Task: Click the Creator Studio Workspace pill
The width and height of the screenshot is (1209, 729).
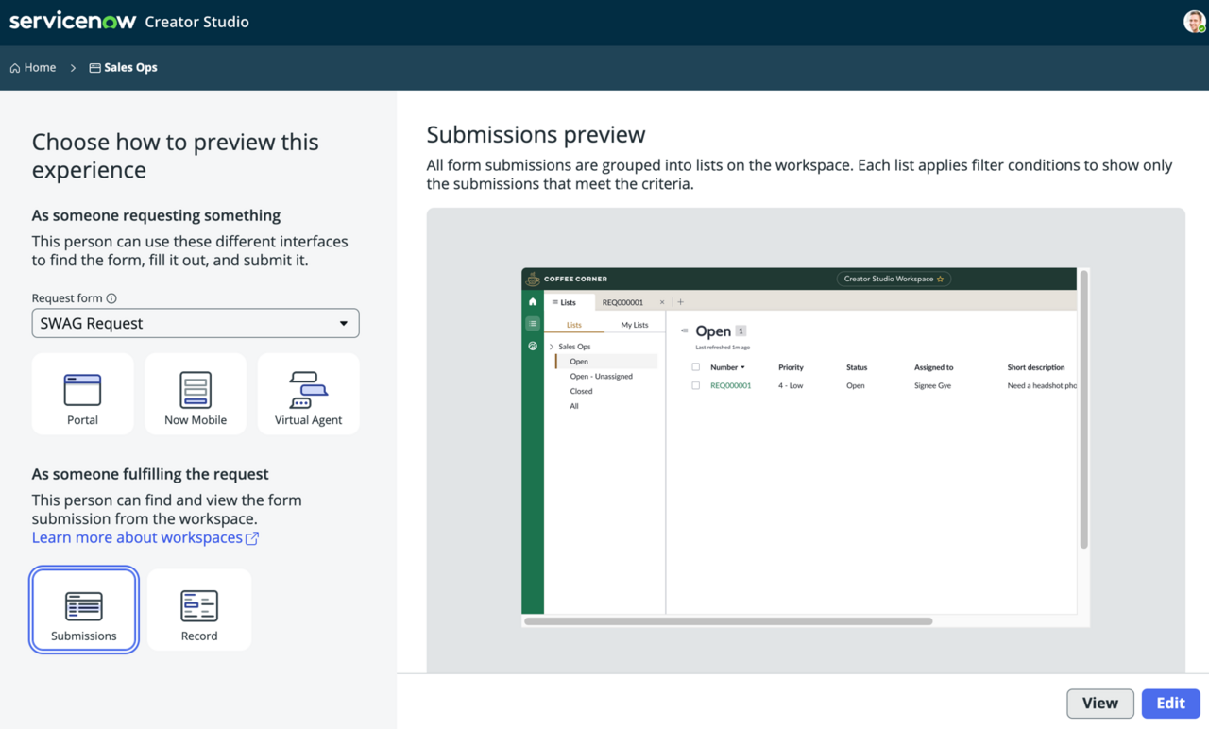Action: pos(894,280)
